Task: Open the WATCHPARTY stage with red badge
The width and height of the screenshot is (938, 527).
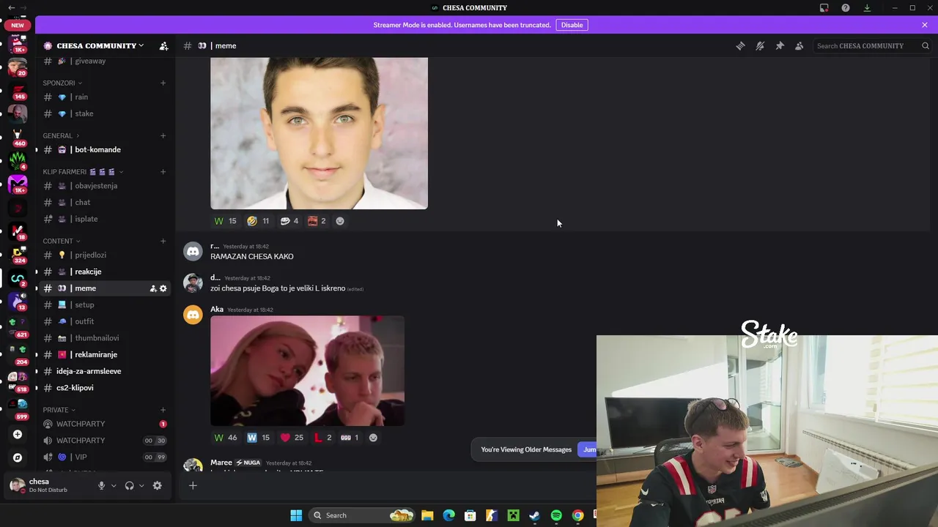Action: (x=106, y=424)
